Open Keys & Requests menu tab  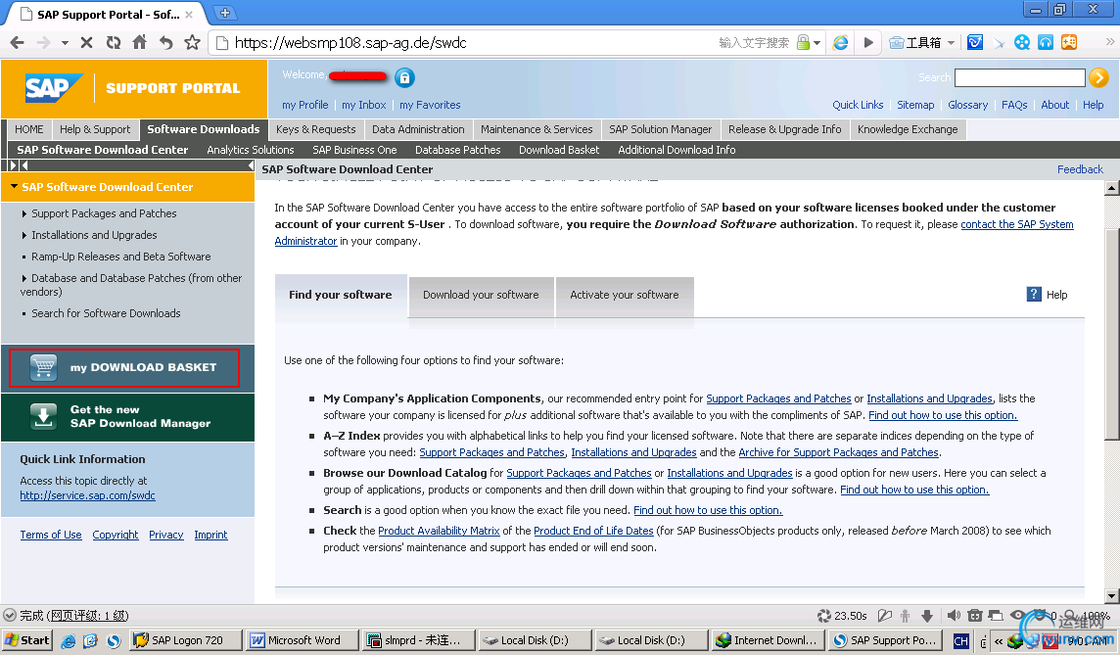pyautogui.click(x=315, y=129)
